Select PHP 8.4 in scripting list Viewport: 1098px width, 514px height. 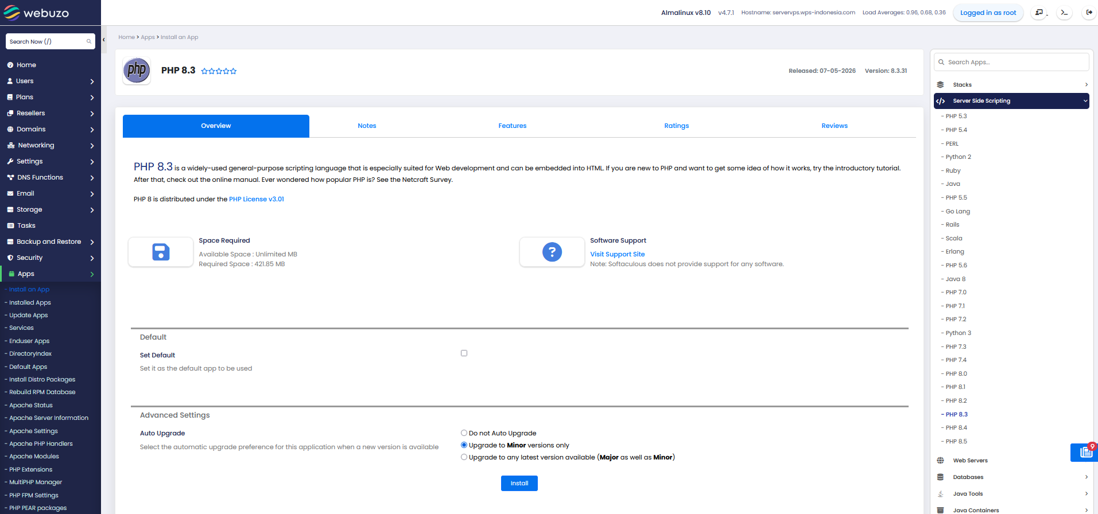coord(956,427)
